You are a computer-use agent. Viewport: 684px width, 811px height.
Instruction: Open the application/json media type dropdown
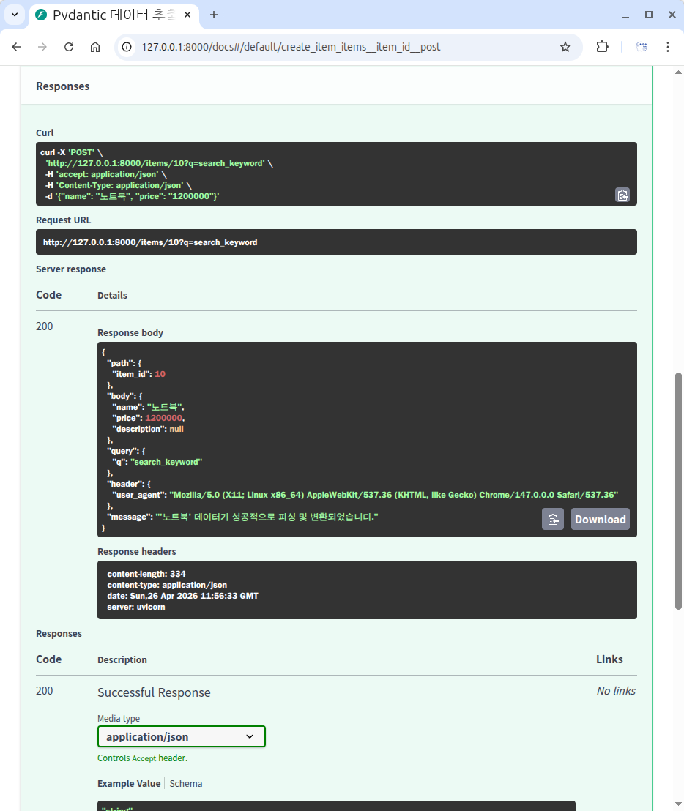point(181,736)
